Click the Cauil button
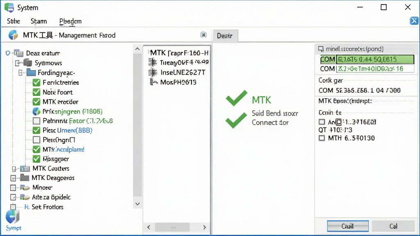This screenshot has width=420, height=236. [348, 226]
